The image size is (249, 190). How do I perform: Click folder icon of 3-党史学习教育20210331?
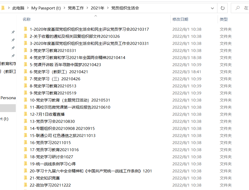point(26,50)
